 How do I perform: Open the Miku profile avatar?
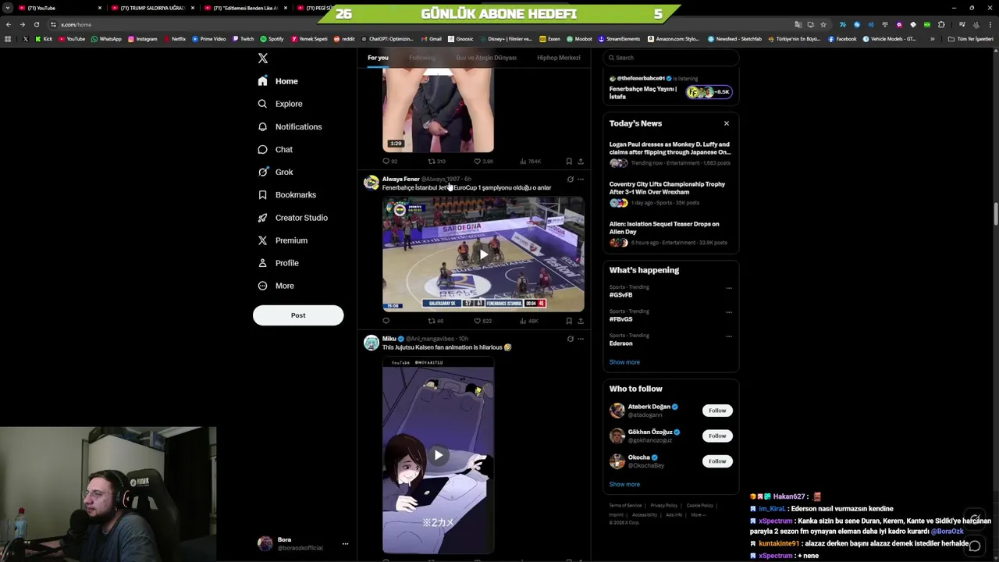pos(372,342)
